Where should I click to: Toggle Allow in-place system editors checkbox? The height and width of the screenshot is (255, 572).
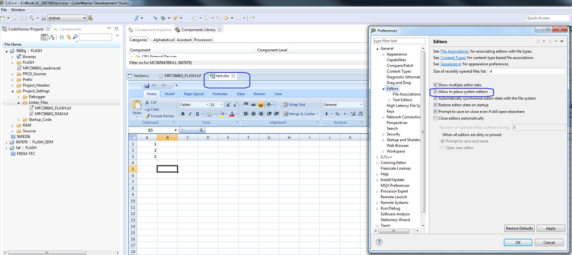point(435,91)
